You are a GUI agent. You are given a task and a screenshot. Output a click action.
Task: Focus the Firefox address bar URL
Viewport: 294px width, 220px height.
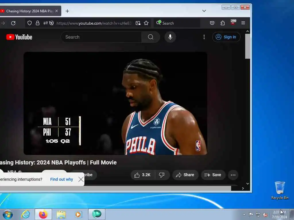94,23
